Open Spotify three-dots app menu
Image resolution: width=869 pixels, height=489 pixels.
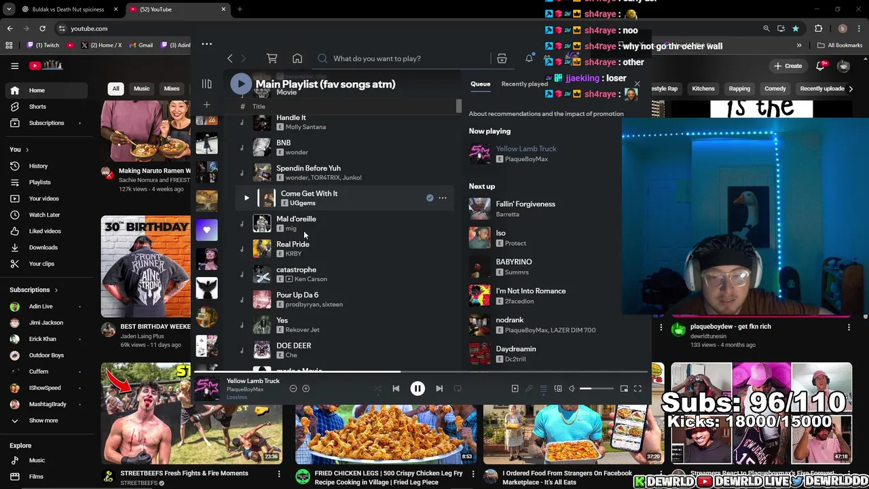coord(206,44)
